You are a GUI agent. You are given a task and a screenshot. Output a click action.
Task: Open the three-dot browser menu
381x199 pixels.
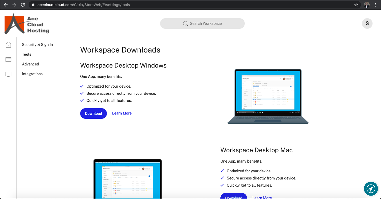375,4
